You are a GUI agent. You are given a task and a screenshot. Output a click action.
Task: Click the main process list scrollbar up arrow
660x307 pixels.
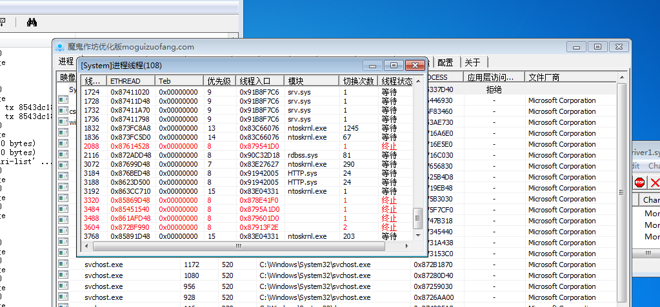(x=622, y=77)
